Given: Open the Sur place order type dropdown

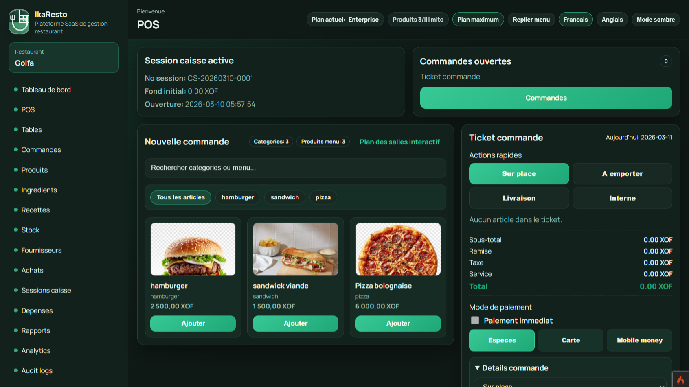Looking at the screenshot, I should [570, 384].
